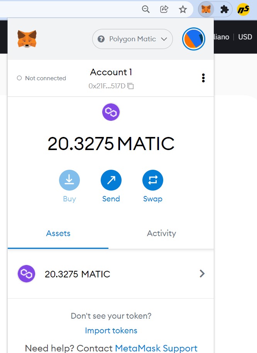
Task: Click the Polygon token logo above balance
Action: click(111, 112)
